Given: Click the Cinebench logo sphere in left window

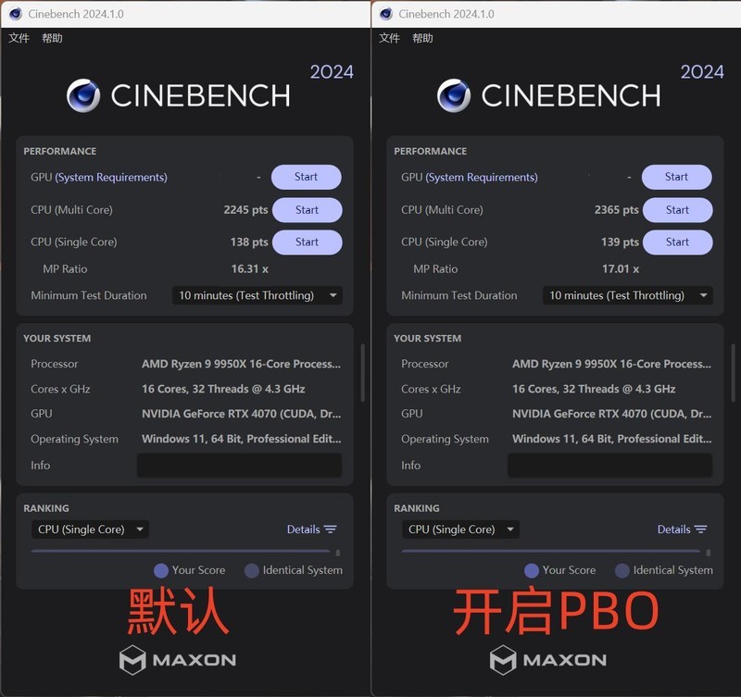Looking at the screenshot, I should click(x=84, y=95).
